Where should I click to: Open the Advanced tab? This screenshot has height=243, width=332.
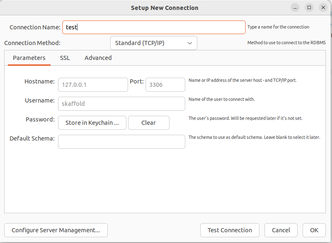(x=98, y=58)
